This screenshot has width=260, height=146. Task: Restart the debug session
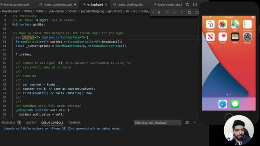190,13
